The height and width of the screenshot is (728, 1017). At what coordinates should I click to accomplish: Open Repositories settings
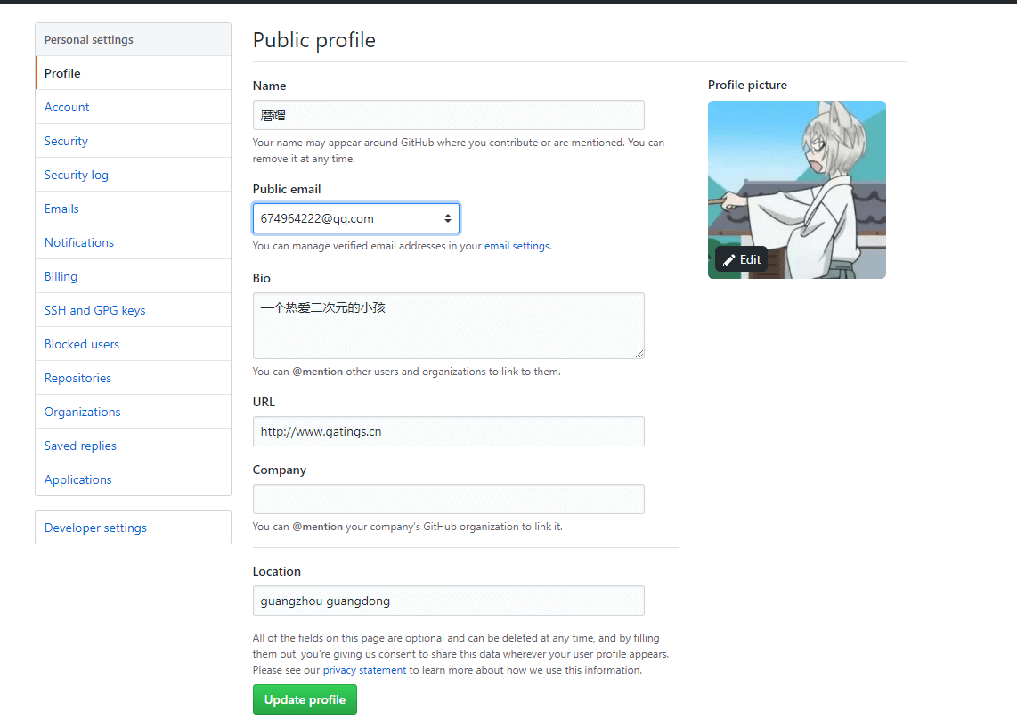[x=77, y=377]
